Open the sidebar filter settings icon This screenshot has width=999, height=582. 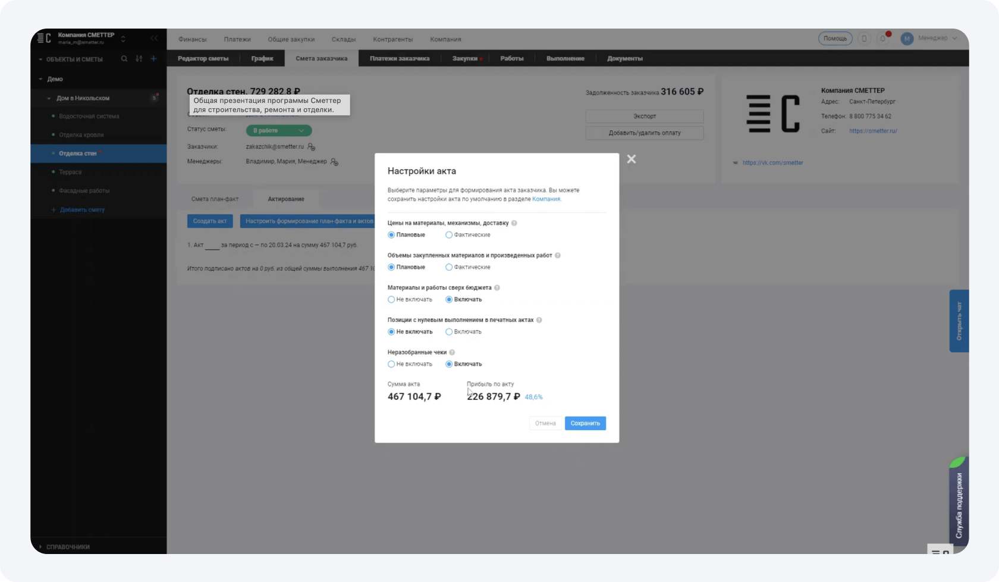click(x=139, y=59)
